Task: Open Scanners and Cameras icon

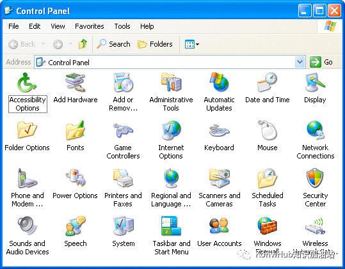Action: [x=219, y=178]
